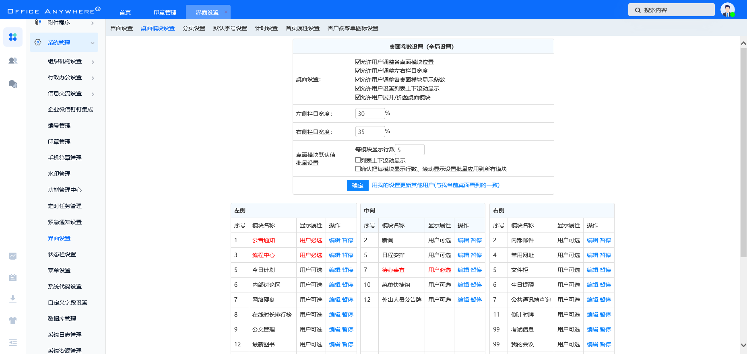The image size is (747, 354).
Task: Click the four-squares apps icon in sidebar
Action: [x=13, y=37]
